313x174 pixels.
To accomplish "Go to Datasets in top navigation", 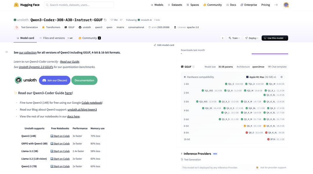I will tap(175, 5).
